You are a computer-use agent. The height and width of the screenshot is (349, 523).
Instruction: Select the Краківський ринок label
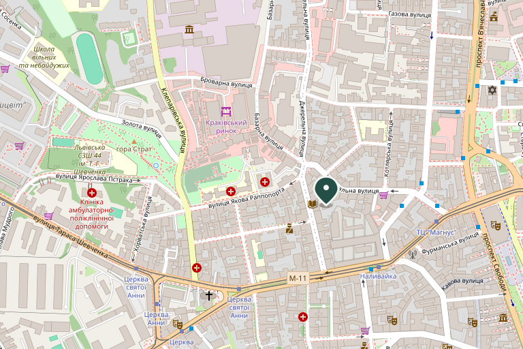tap(226, 127)
